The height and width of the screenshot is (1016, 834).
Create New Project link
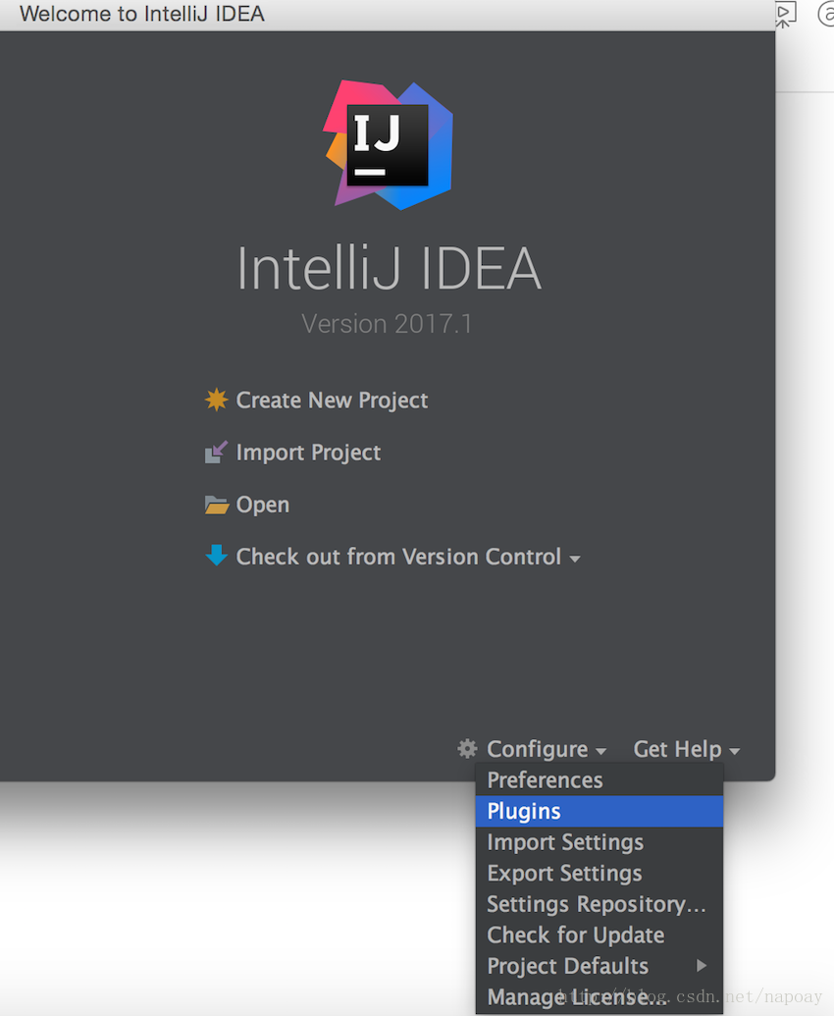coord(332,401)
